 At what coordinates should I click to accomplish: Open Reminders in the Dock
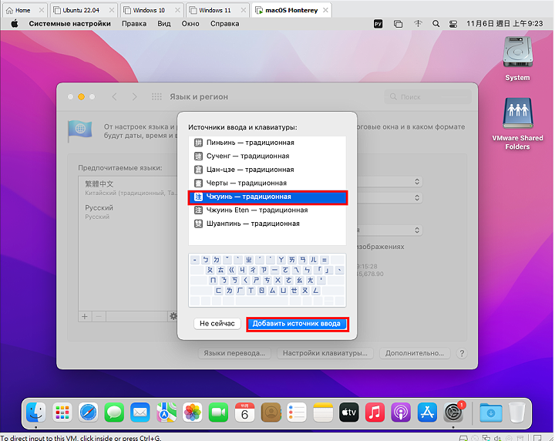pyautogui.click(x=297, y=412)
